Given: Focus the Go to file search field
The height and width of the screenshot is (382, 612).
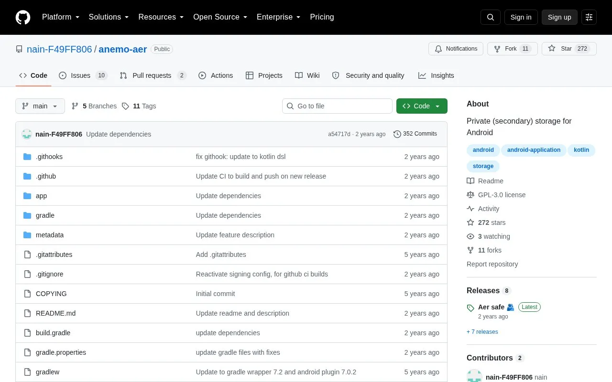Looking at the screenshot, I should tap(337, 106).
